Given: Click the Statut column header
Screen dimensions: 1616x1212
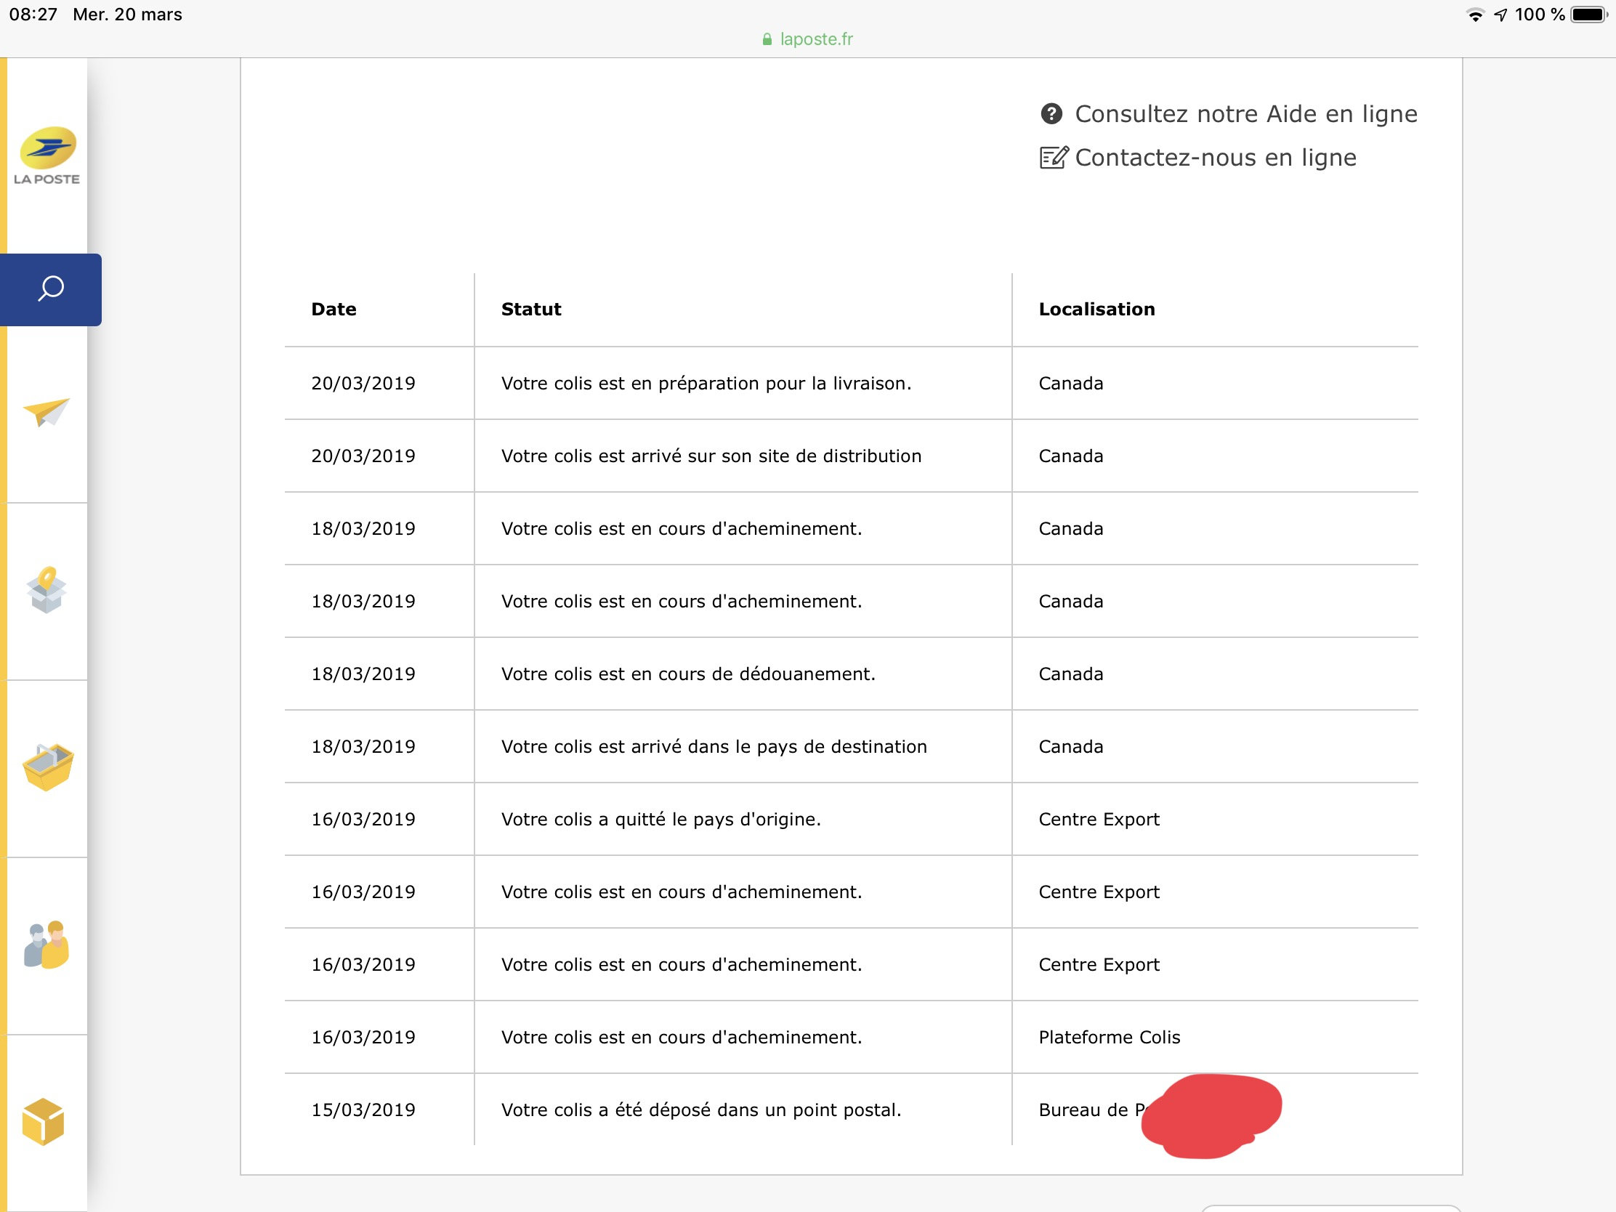Looking at the screenshot, I should (531, 309).
